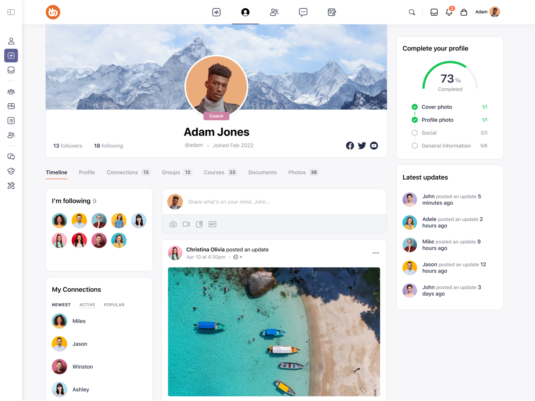535x401 pixels.
Task: Open the Adam user account menu
Action: click(x=487, y=12)
